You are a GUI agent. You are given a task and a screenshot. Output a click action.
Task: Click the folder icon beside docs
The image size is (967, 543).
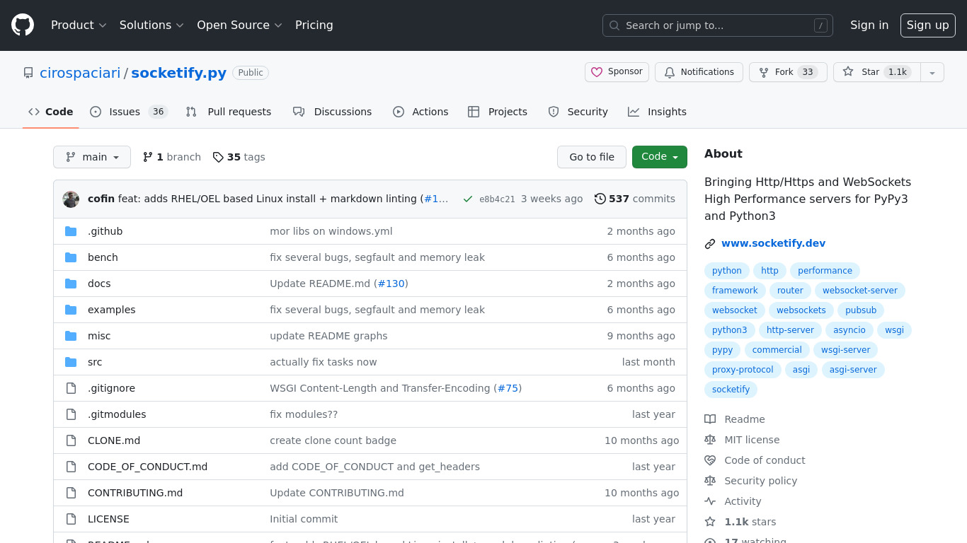(x=71, y=284)
